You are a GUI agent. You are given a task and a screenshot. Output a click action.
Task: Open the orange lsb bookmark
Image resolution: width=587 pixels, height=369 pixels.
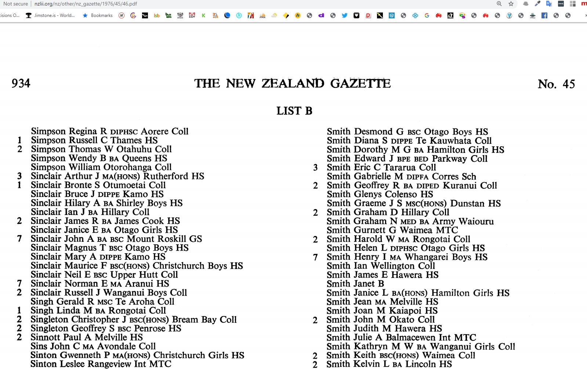[157, 15]
